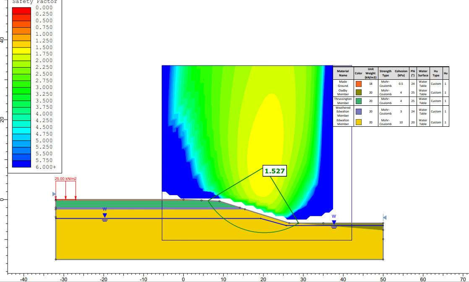Click the Made Ground cohesion value 0.5
The height and width of the screenshot is (282, 469).
[x=401, y=84]
